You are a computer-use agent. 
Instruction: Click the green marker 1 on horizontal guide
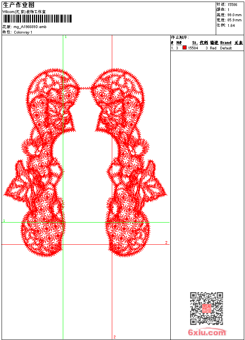[x=4, y=221]
